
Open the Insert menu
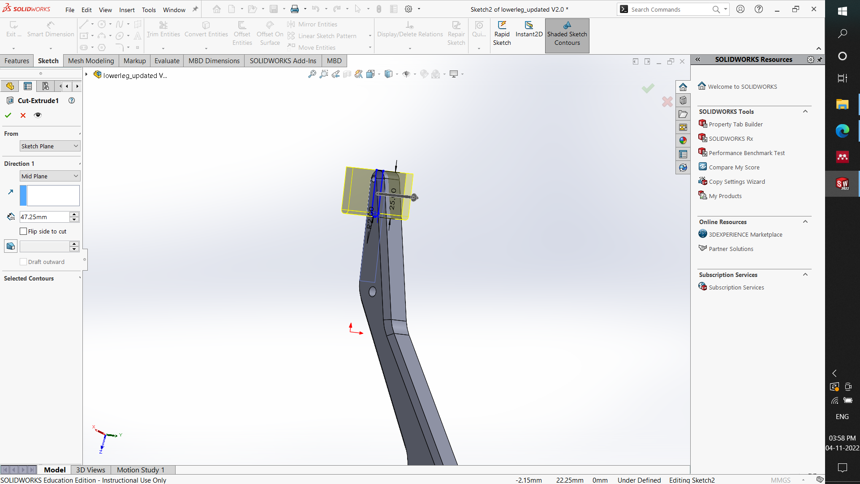pyautogui.click(x=127, y=9)
